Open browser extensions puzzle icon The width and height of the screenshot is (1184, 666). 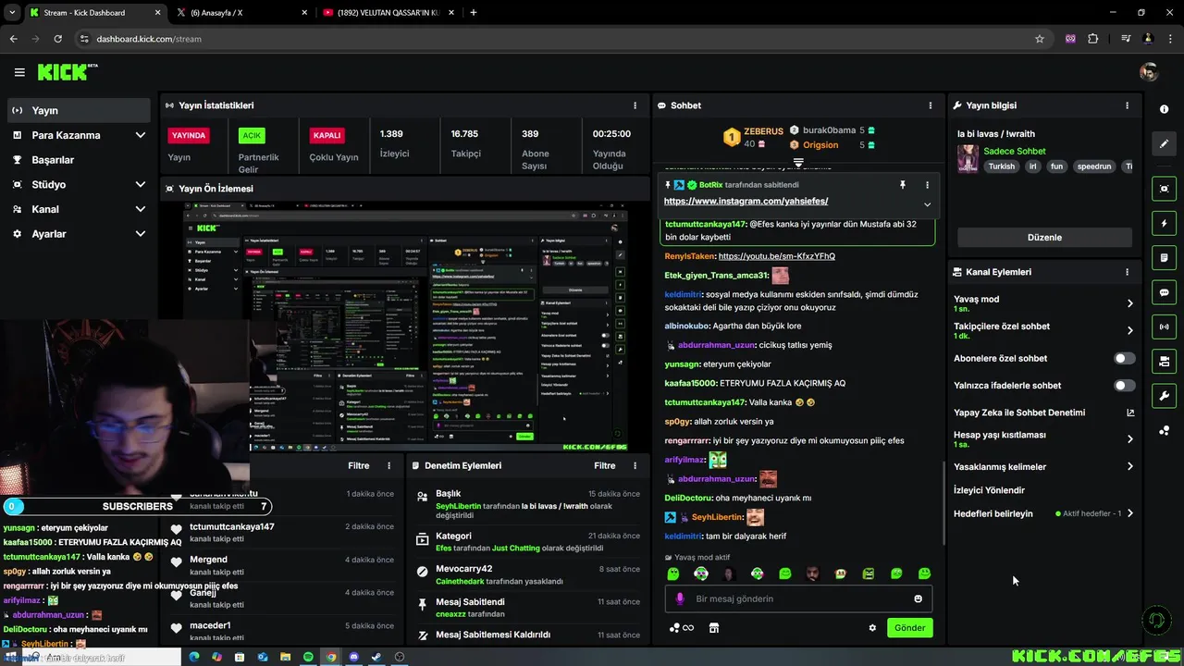[1093, 39]
